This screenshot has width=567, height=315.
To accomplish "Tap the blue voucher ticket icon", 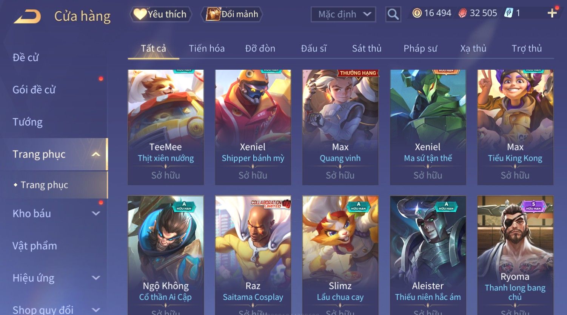I will [x=508, y=13].
